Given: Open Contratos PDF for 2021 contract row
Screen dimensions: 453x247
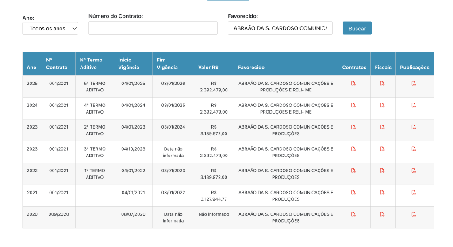Looking at the screenshot, I should [353, 192].
